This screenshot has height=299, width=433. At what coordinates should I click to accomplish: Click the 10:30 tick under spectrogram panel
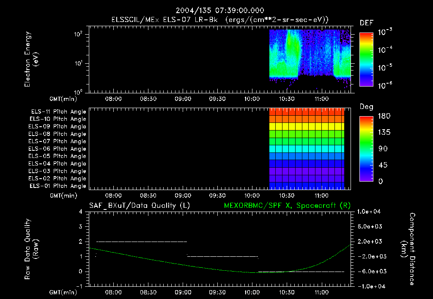(x=287, y=99)
